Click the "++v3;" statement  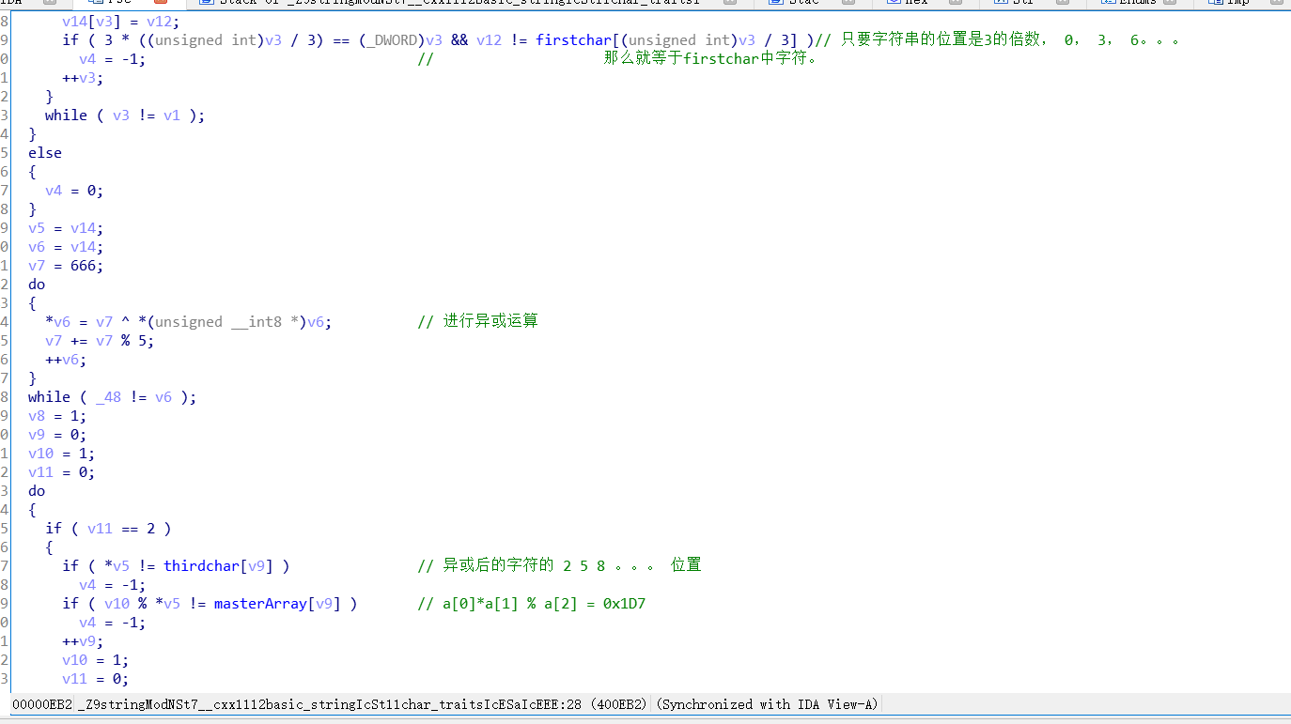point(83,77)
